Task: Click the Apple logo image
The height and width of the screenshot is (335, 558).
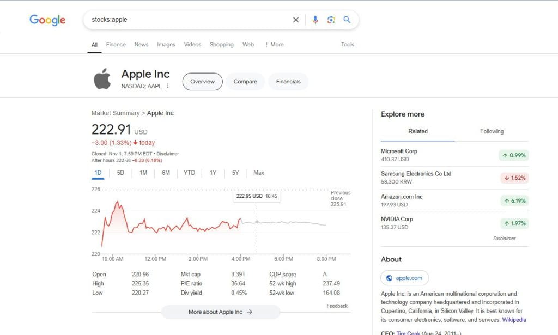Action: pos(102,78)
